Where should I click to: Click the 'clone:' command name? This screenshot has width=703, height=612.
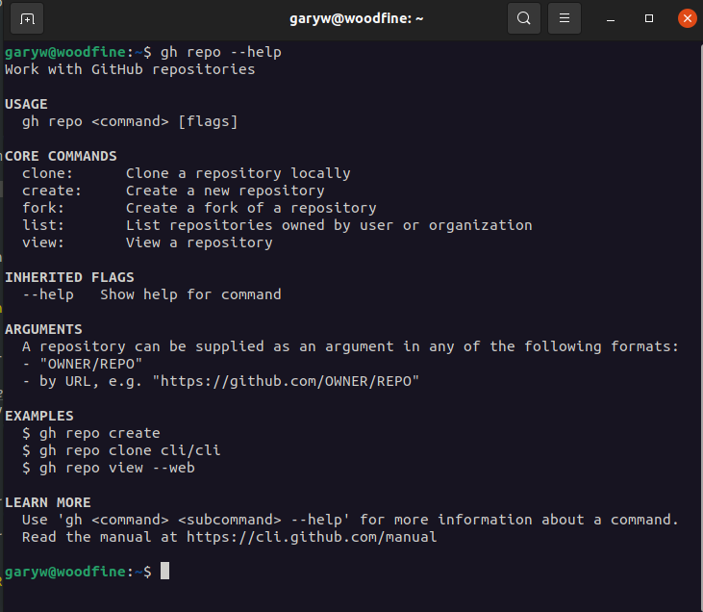pyautogui.click(x=47, y=173)
